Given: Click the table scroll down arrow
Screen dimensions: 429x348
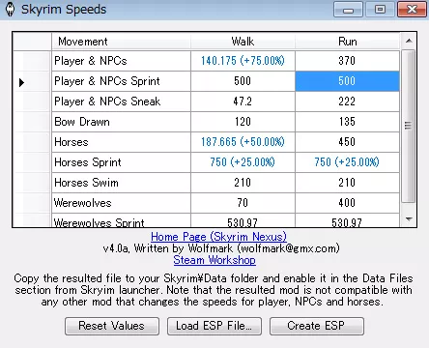Looking at the screenshot, I should (409, 219).
